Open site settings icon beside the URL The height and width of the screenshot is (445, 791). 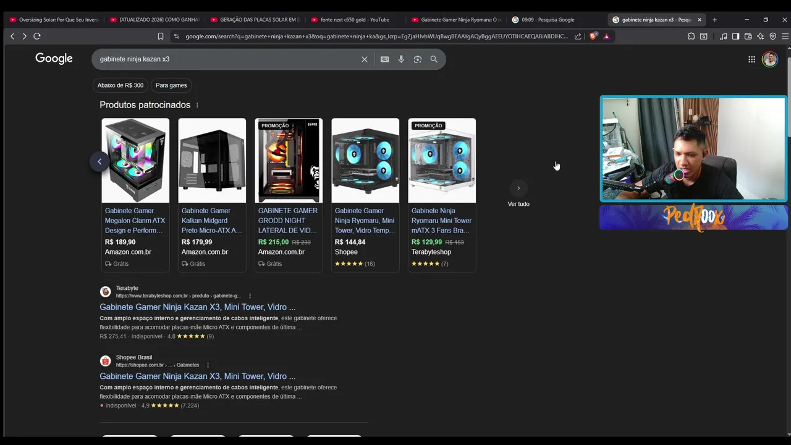point(177,36)
